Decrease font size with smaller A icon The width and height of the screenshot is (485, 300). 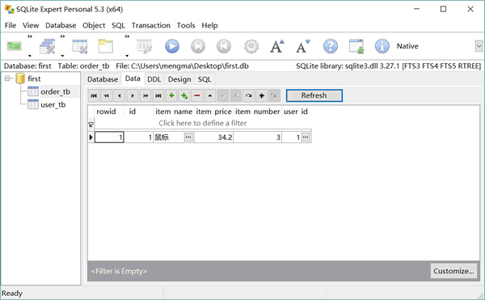(303, 46)
